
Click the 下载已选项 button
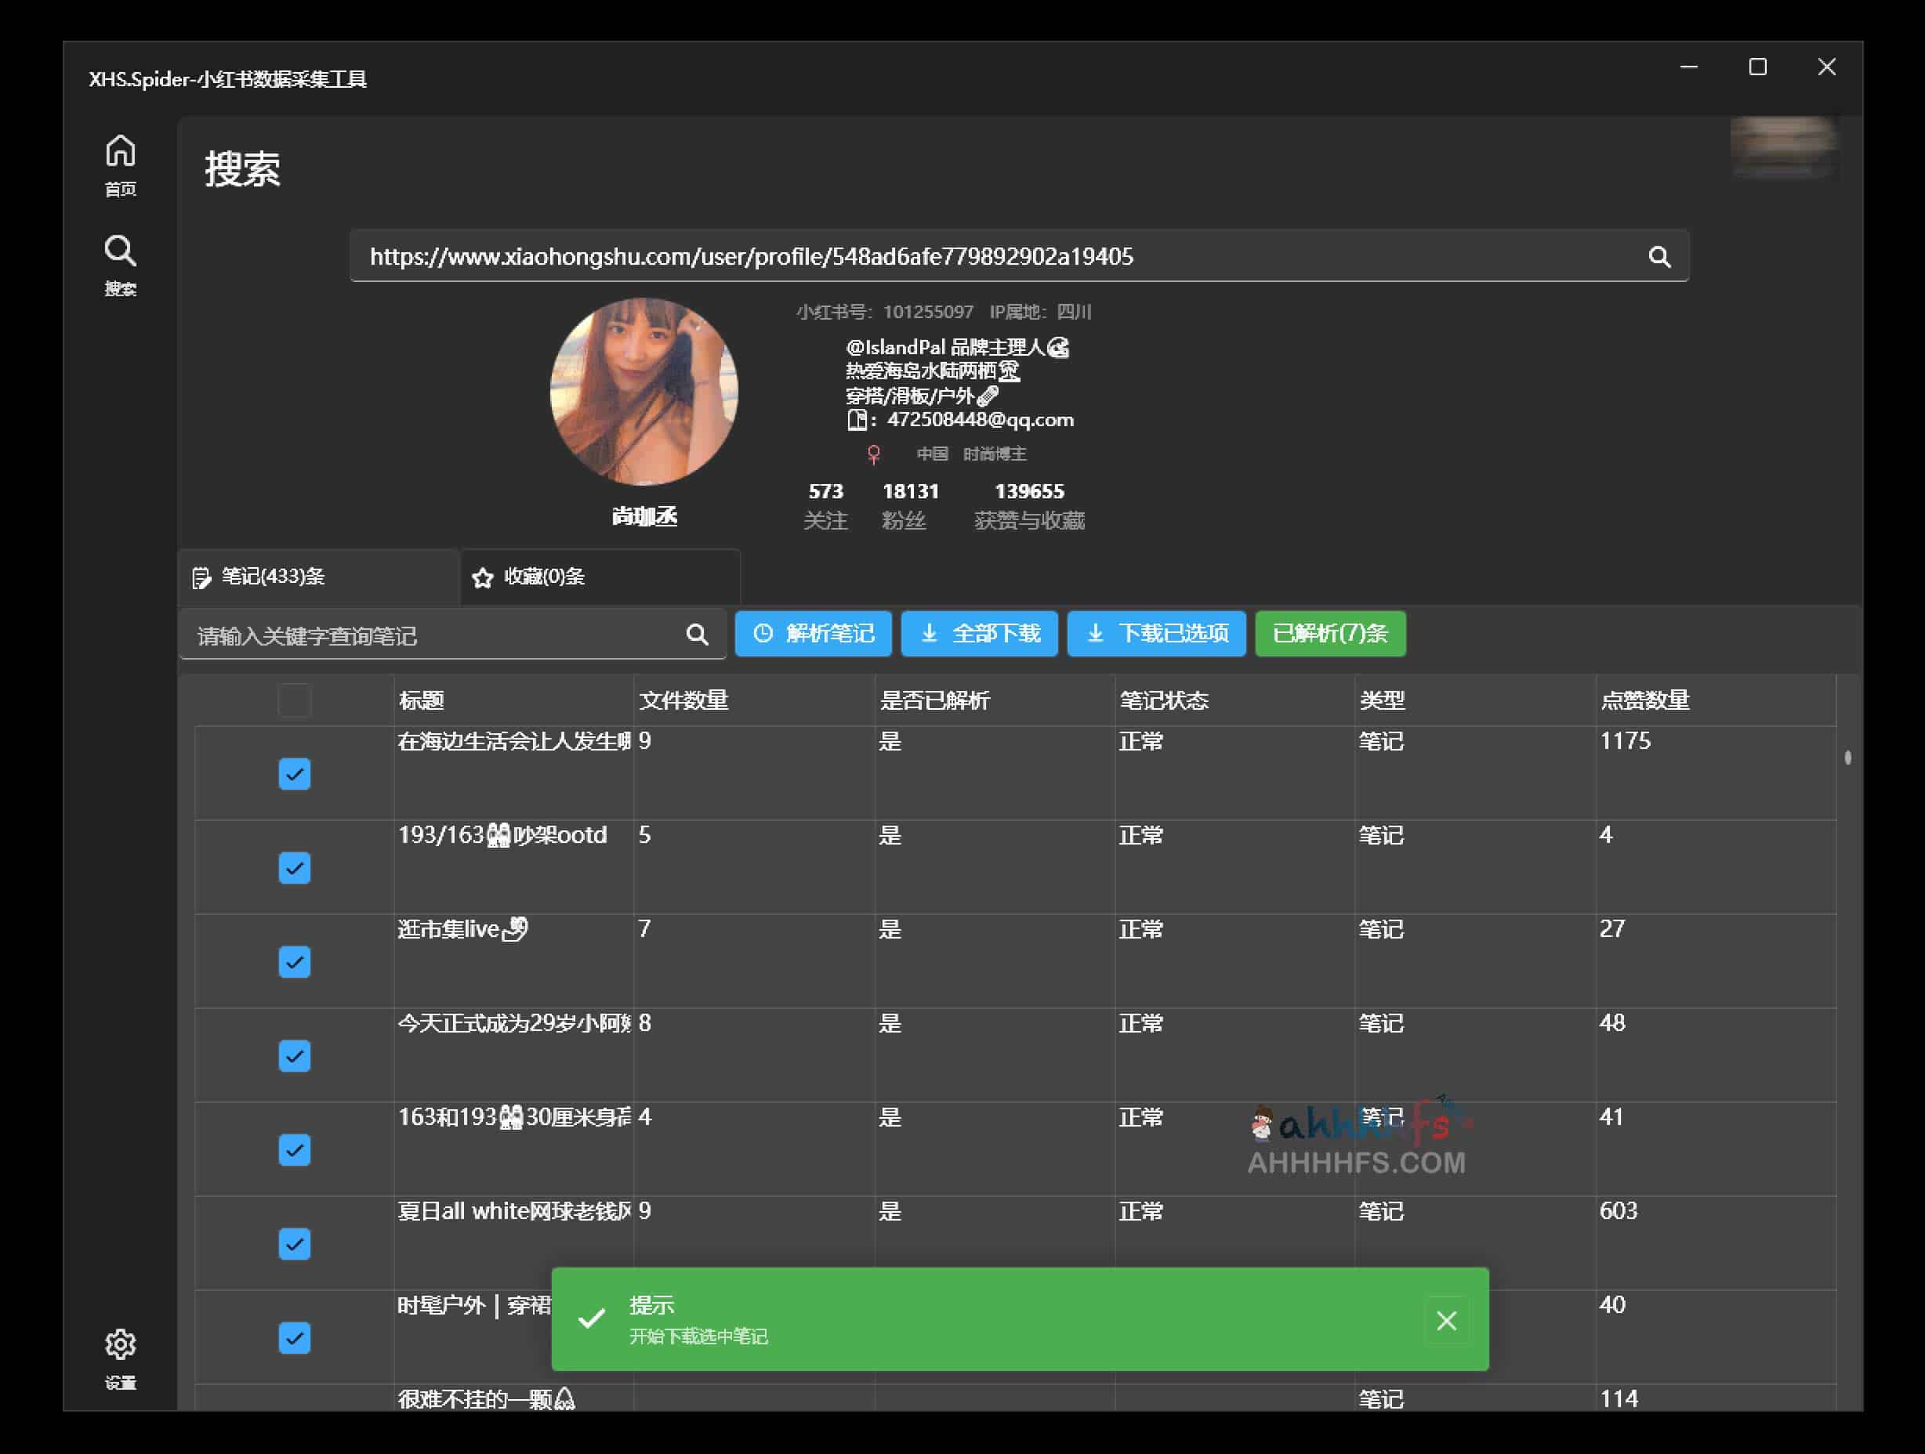tap(1155, 633)
